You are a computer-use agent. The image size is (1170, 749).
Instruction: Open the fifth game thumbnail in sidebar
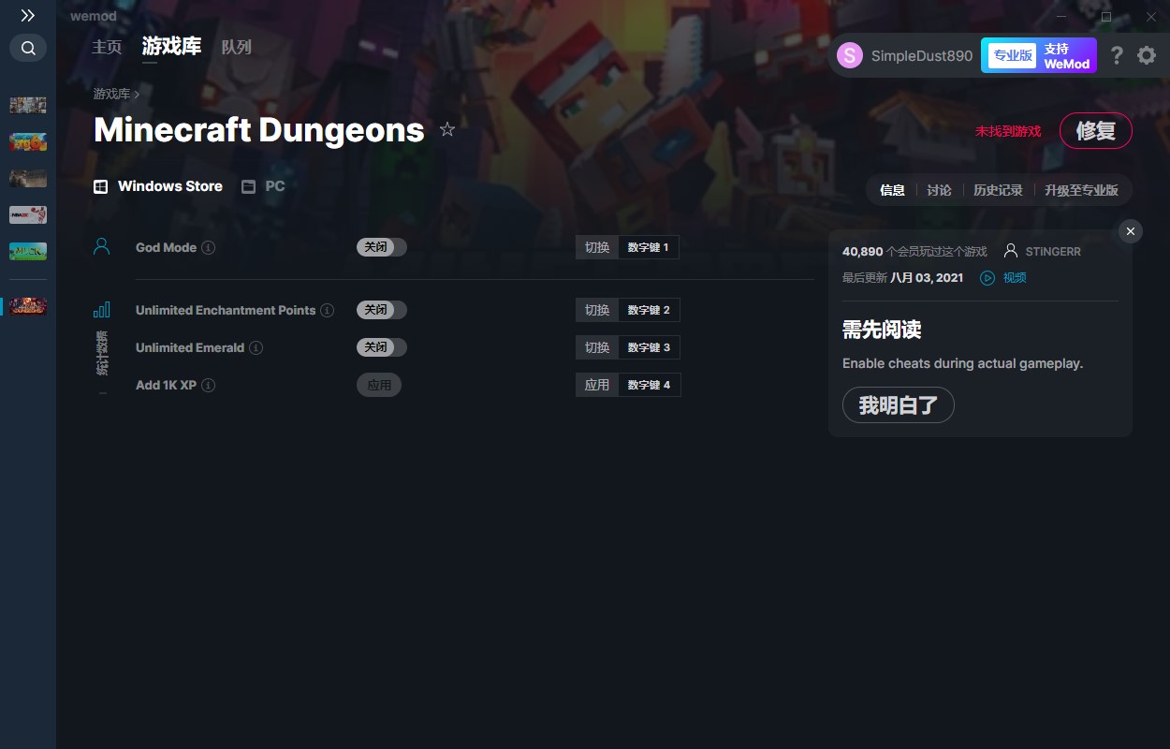click(x=28, y=251)
